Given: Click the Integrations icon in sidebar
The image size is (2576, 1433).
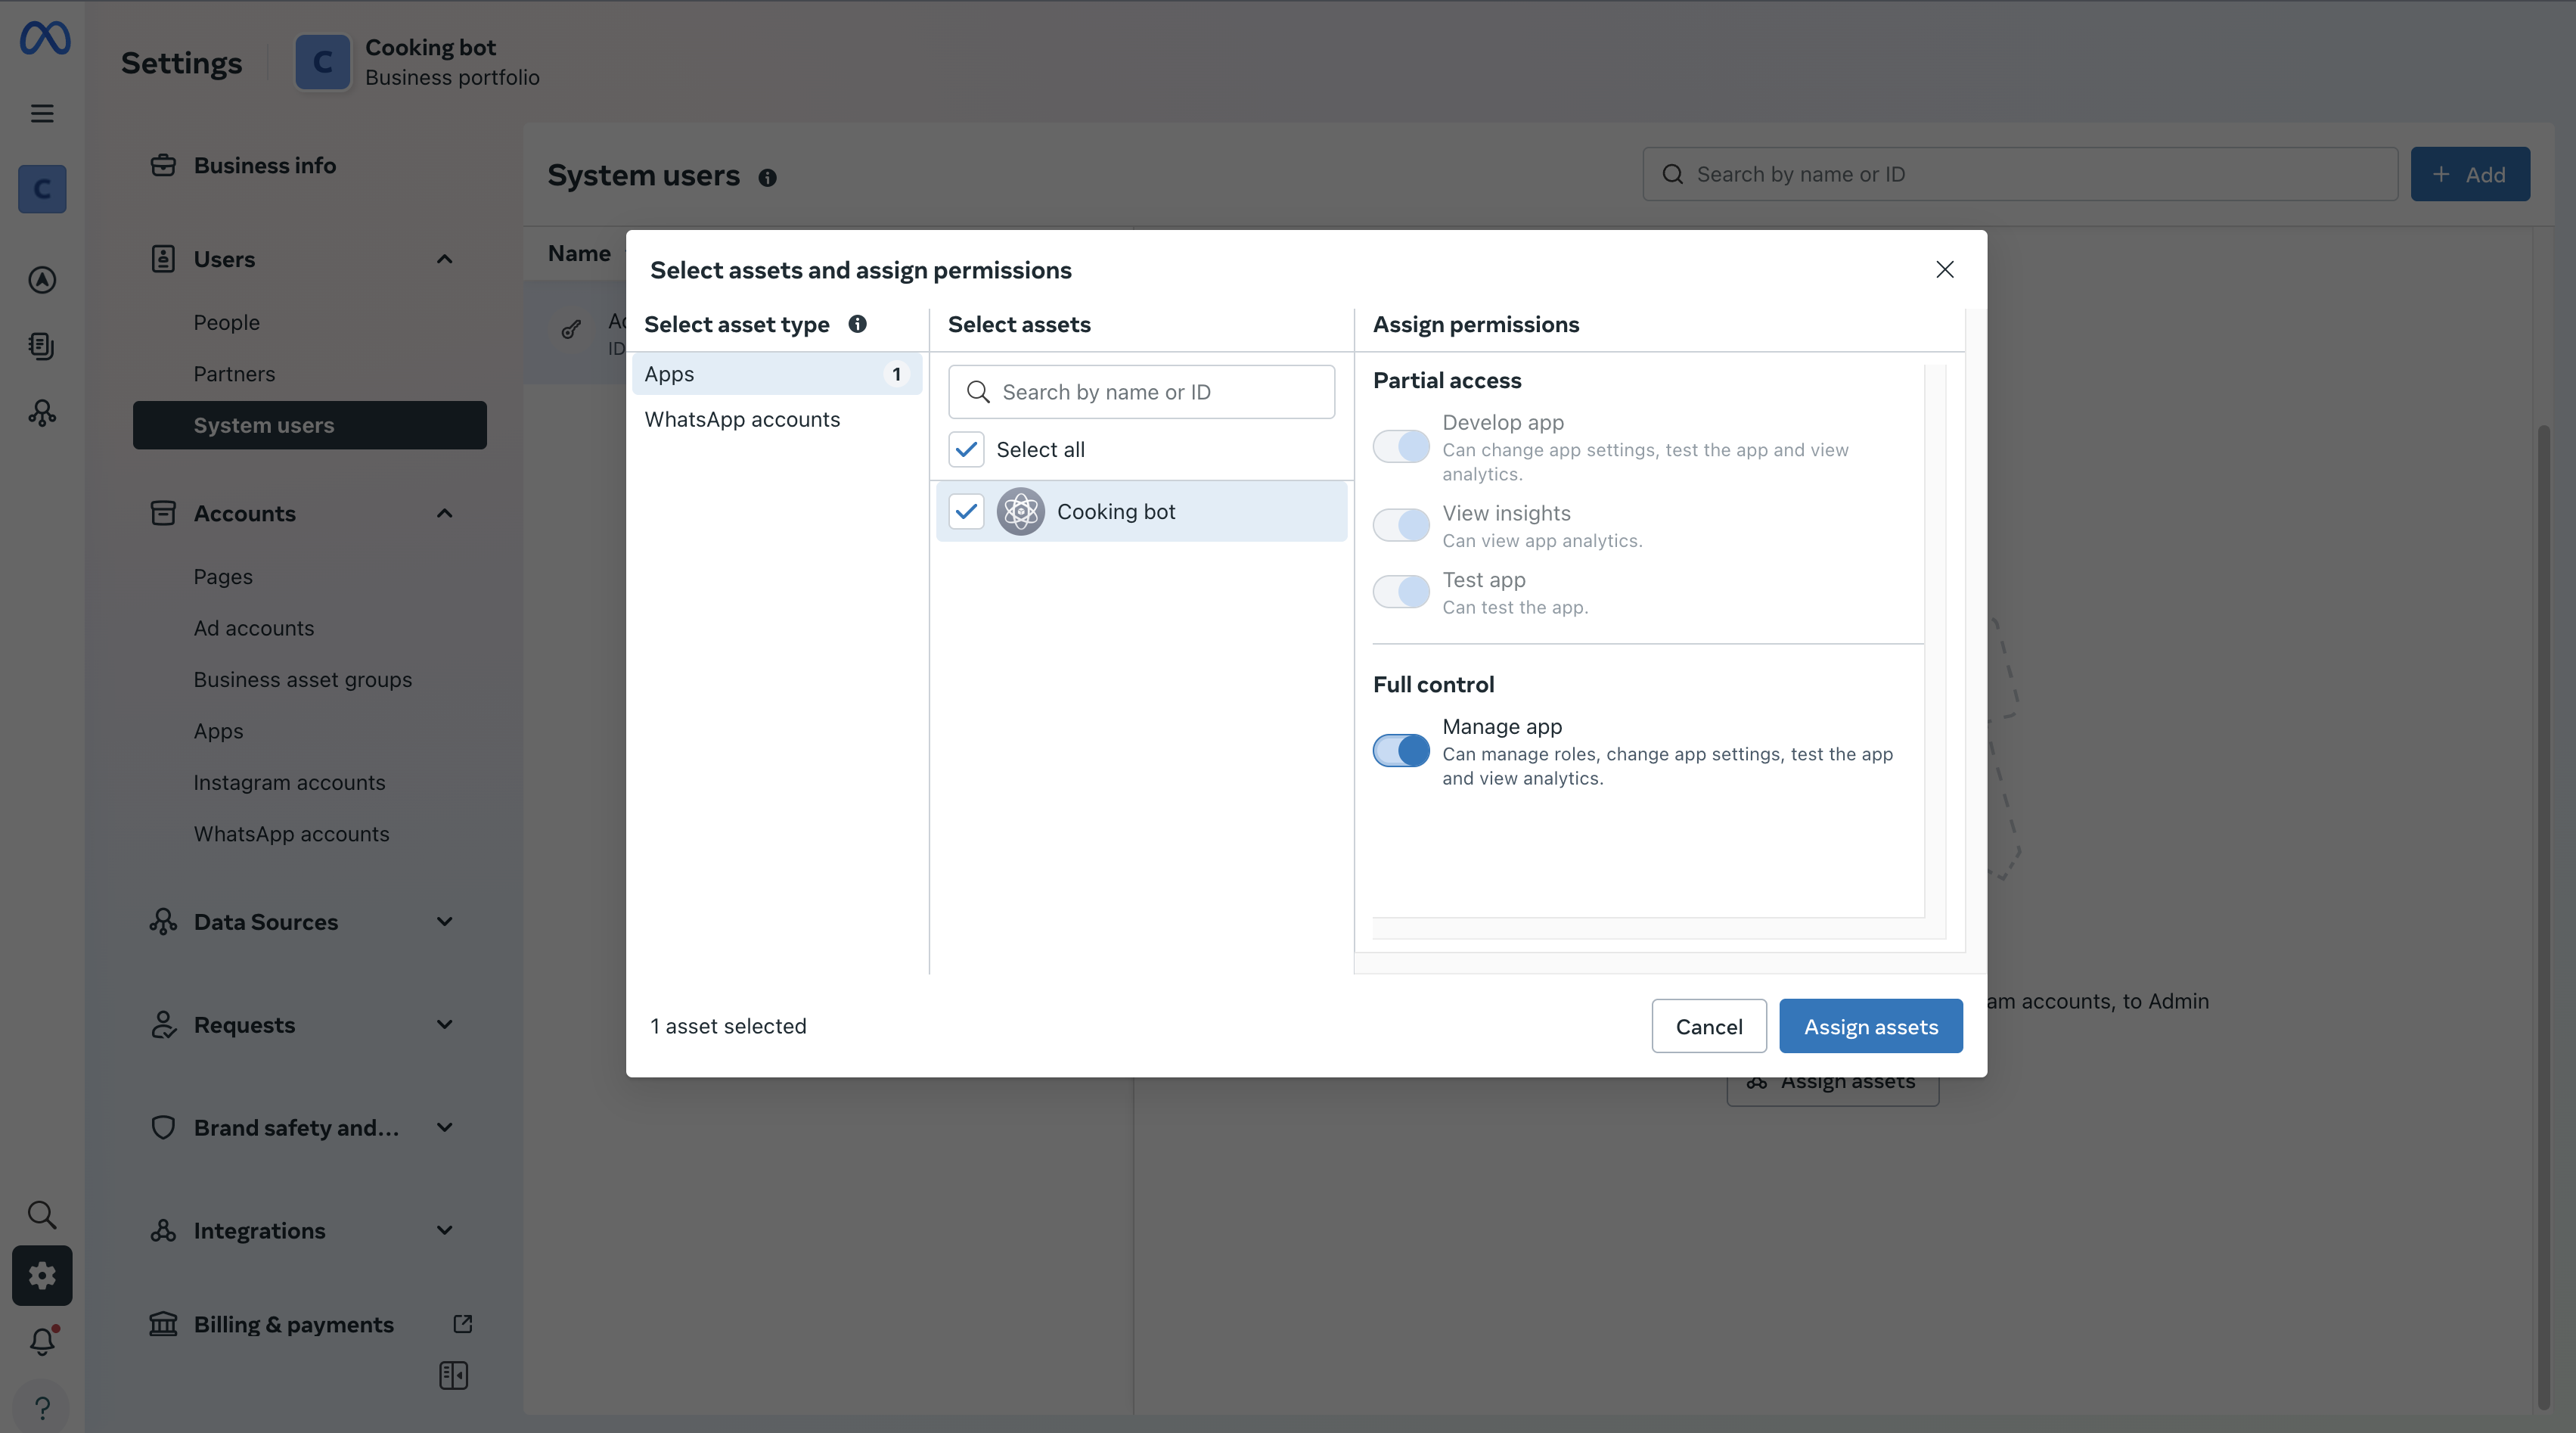Looking at the screenshot, I should point(163,1231).
